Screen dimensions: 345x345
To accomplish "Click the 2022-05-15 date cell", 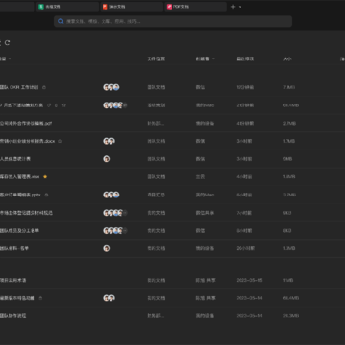I will 249,280.
